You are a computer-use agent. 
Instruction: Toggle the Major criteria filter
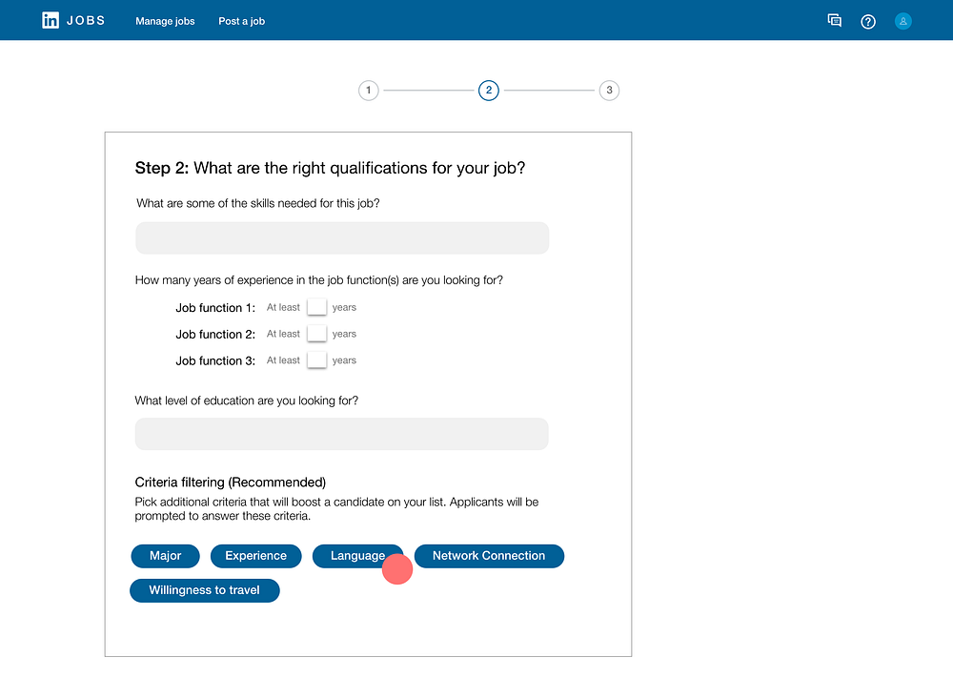click(x=165, y=556)
